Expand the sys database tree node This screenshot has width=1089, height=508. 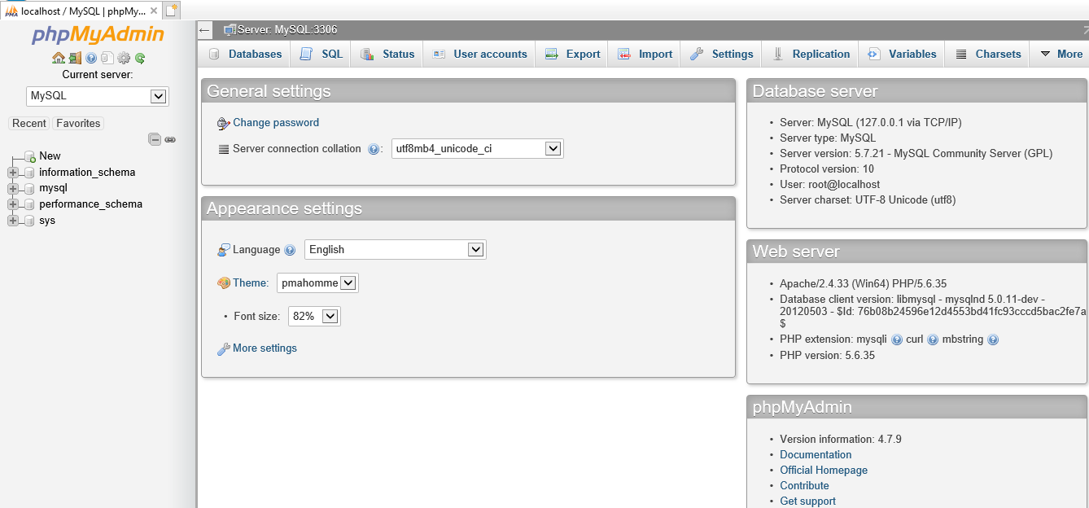12,221
